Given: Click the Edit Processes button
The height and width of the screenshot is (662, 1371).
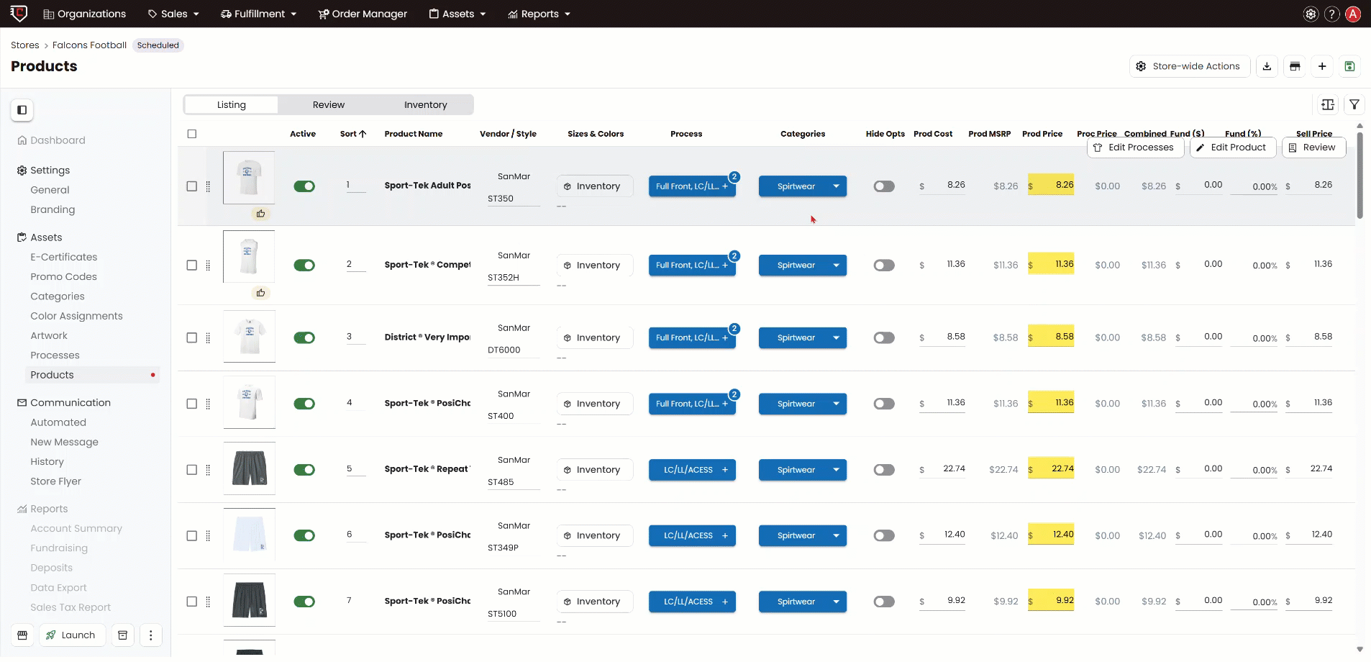Looking at the screenshot, I should coord(1134,148).
